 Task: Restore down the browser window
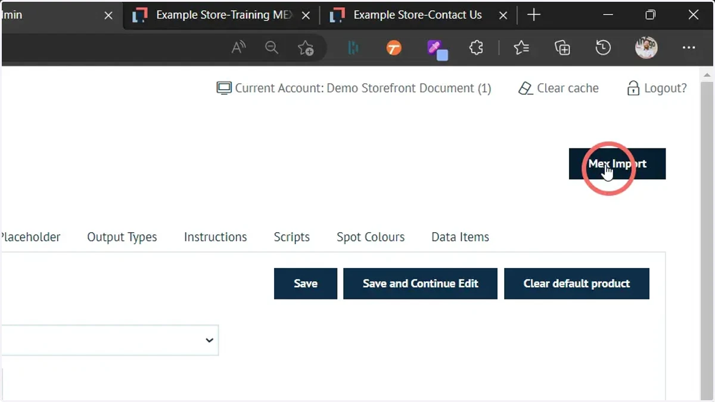pos(651,15)
